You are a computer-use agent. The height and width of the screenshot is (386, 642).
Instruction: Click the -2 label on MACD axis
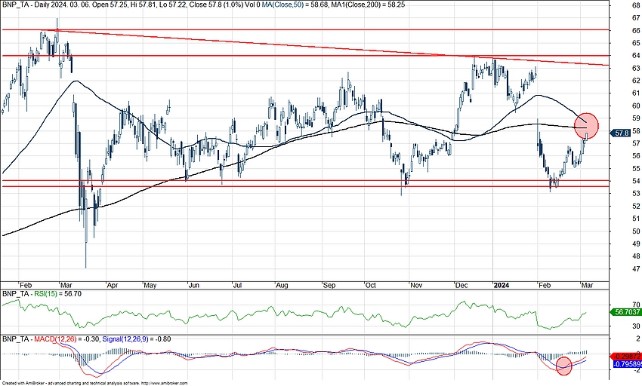[x=636, y=370]
